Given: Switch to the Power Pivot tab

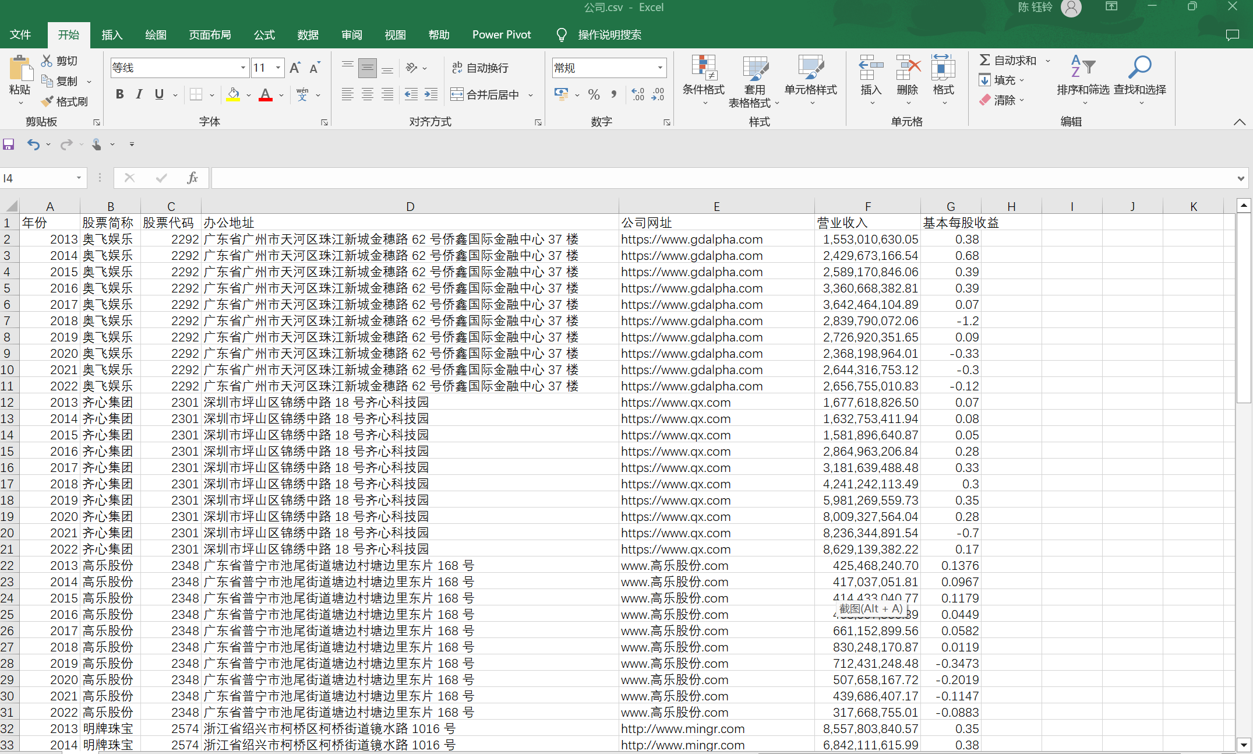Looking at the screenshot, I should 502,34.
